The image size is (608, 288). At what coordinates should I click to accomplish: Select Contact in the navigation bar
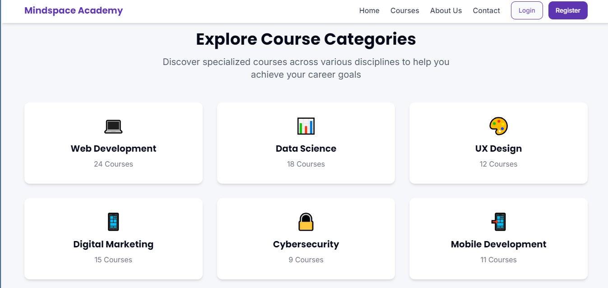[487, 10]
